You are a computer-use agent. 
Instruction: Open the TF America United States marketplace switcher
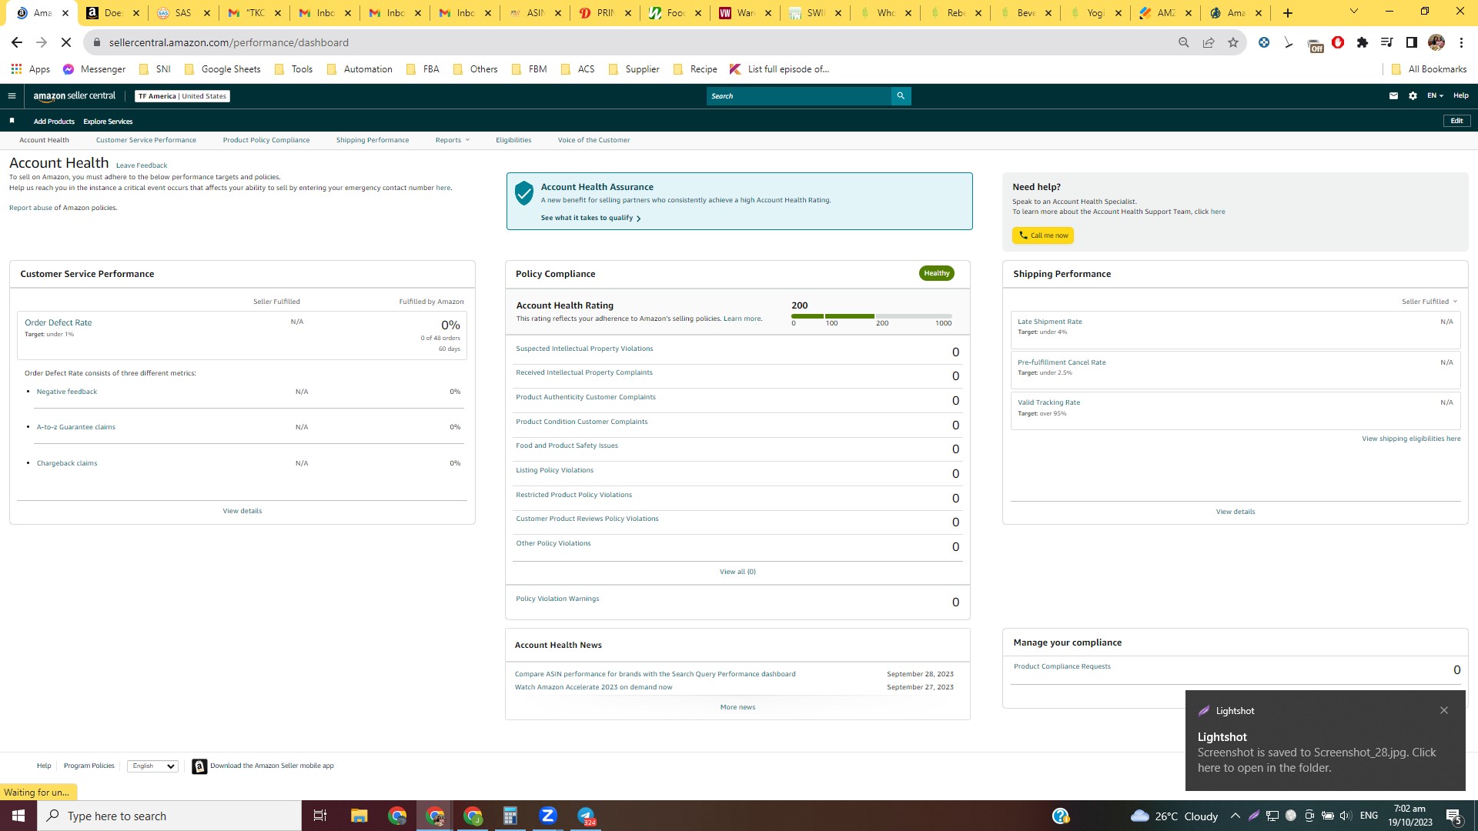[x=182, y=96]
